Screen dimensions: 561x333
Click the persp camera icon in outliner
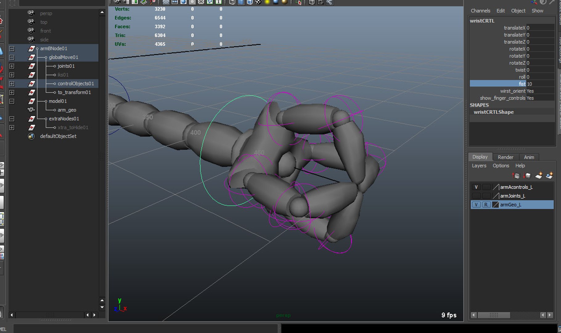[x=31, y=13]
